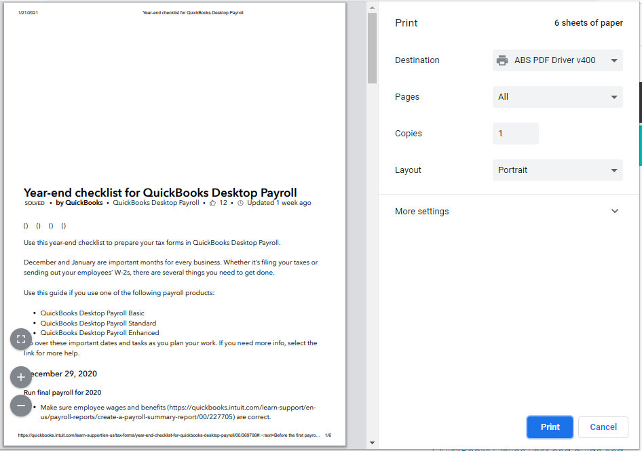Click the preview scrollbar down arrow
Viewport: 642px width, 451px height.
(x=372, y=443)
